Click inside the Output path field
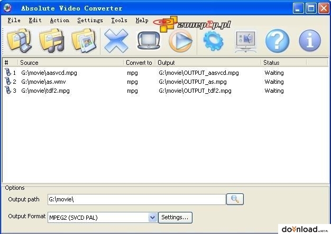Image resolution: width=331 pixels, height=234 pixels. coord(136,199)
